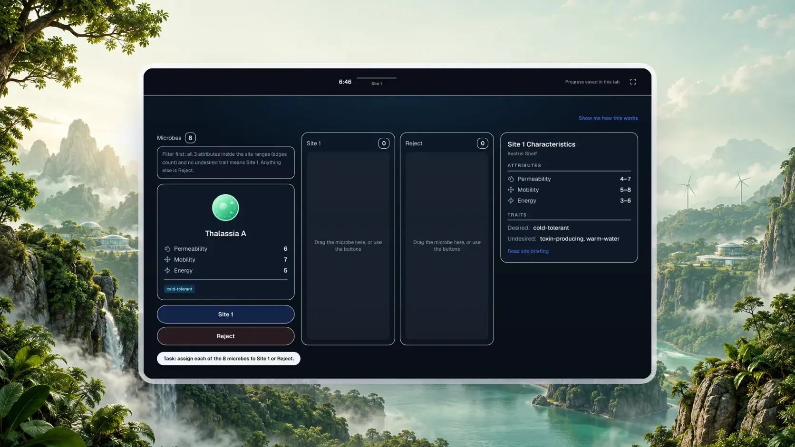Click the undesired traits 'toxin-producing, warm-water'
This screenshot has width=795, height=447.
click(580, 238)
